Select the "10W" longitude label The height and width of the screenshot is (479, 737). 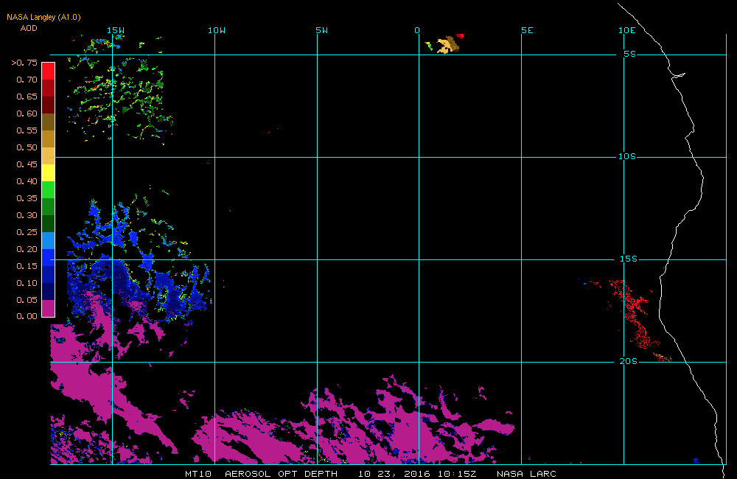point(217,30)
